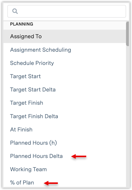The height and width of the screenshot is (190, 132).
Task: Click the scrollbar track below the thumb
Action: [127, 116]
